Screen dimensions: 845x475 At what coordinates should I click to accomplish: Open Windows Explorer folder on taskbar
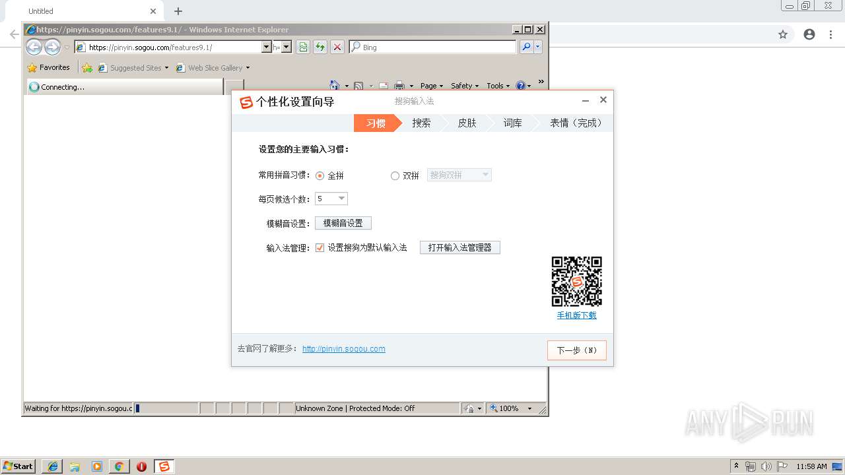click(x=75, y=466)
